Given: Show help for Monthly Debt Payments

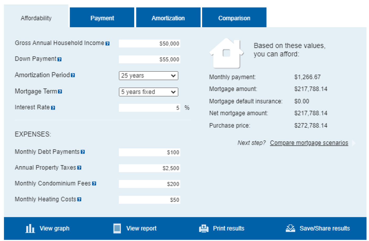Looking at the screenshot, I should [x=83, y=152].
